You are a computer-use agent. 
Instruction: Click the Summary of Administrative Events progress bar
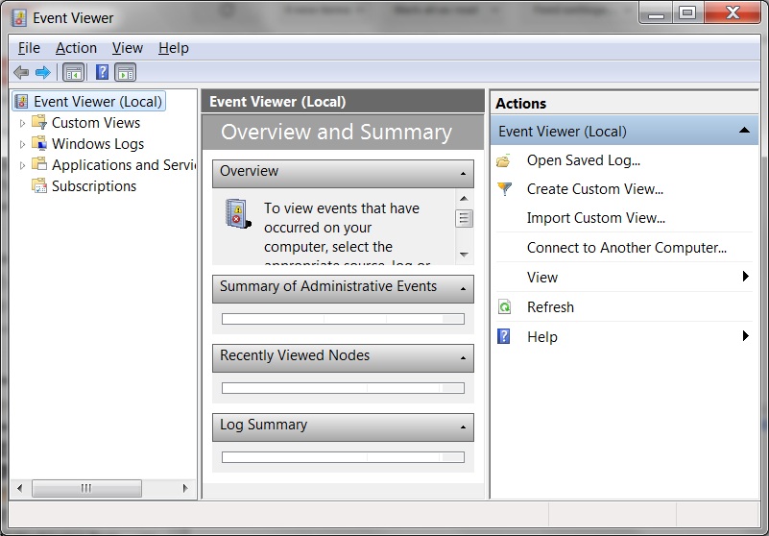pyautogui.click(x=343, y=319)
